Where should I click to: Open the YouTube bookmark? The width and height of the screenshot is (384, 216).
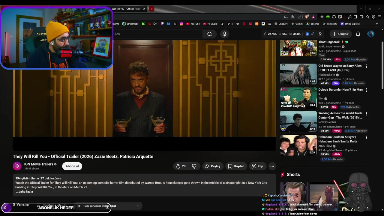193,24
